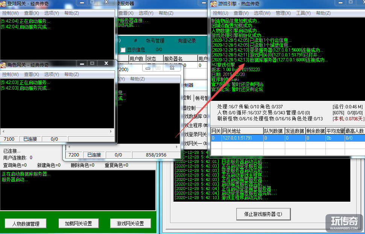Open 管理(X) menu in 游戏引擎
The width and height of the screenshot is (365, 234).
pyautogui.click(x=283, y=13)
